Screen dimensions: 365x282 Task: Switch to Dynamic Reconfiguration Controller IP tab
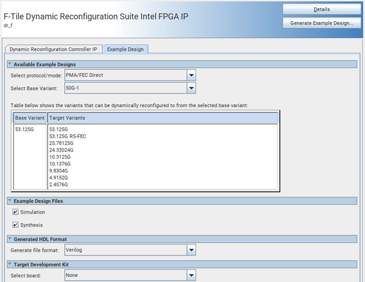coord(53,49)
